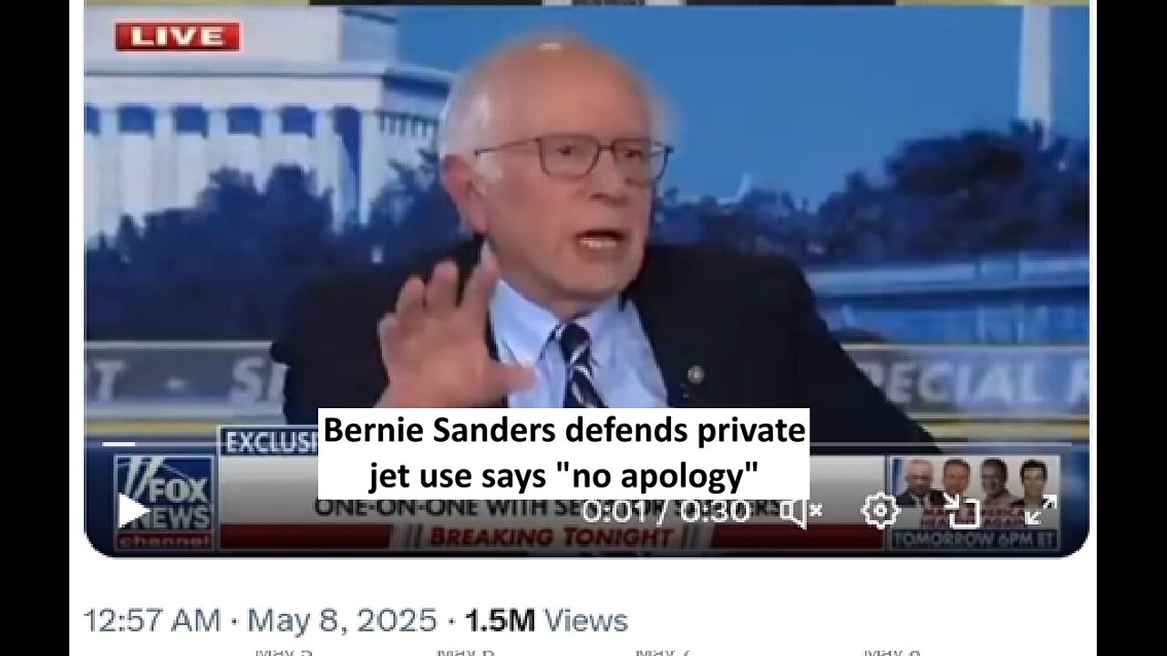Viewport: 1167px width, 656px height.
Task: Click the TOMORROW 6PM ET promo label
Action: [x=974, y=538]
